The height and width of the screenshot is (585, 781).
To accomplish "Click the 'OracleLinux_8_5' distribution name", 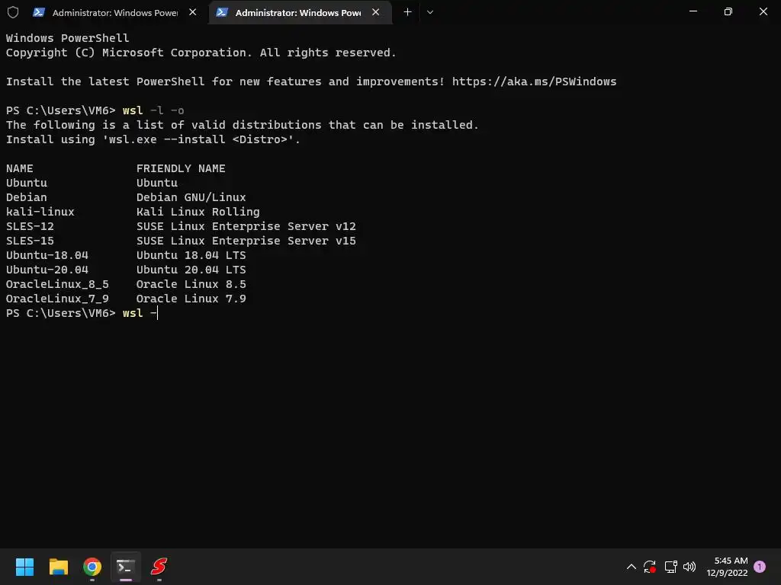I will click(57, 284).
